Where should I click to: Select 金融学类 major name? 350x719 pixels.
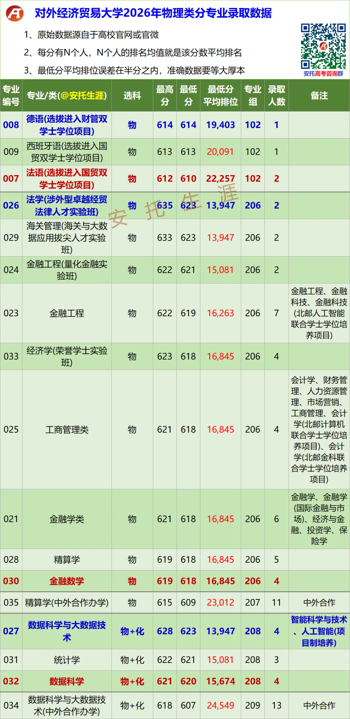point(67,519)
